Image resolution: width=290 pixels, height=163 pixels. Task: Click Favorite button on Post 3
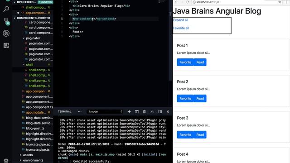tap(185, 135)
